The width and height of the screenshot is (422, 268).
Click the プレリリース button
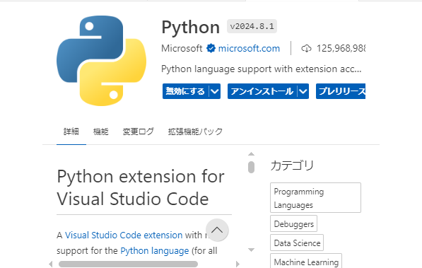point(341,91)
